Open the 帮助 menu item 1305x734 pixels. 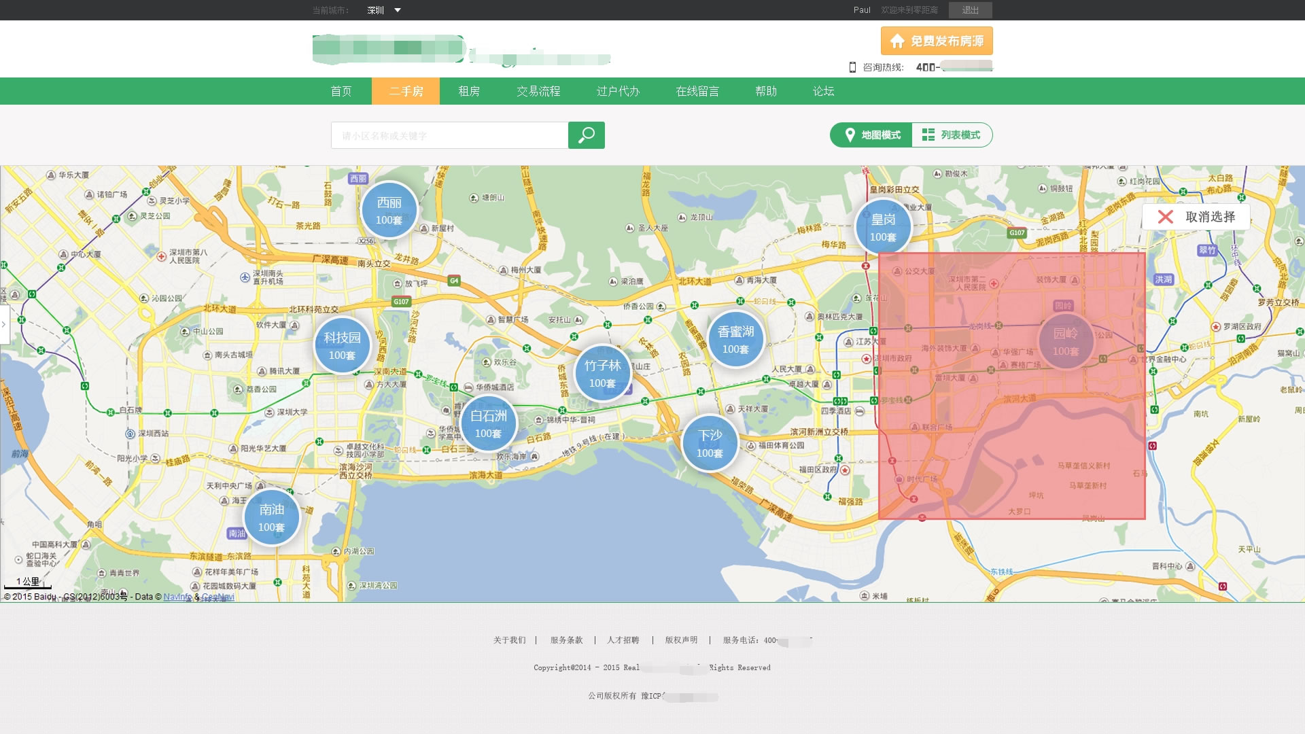766,91
